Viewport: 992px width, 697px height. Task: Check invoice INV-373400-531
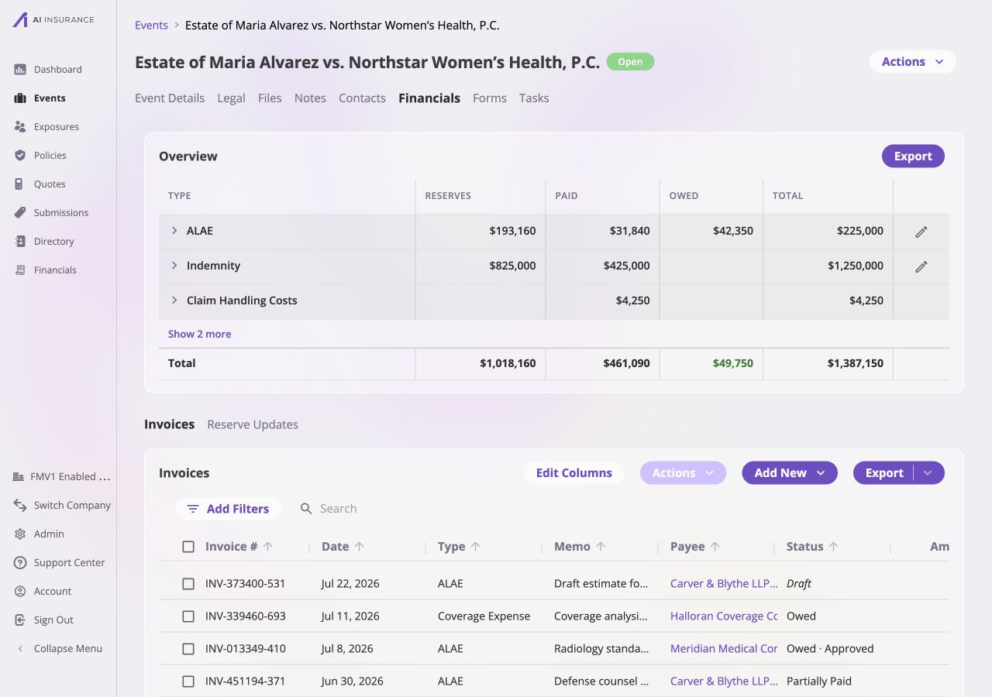pos(188,584)
